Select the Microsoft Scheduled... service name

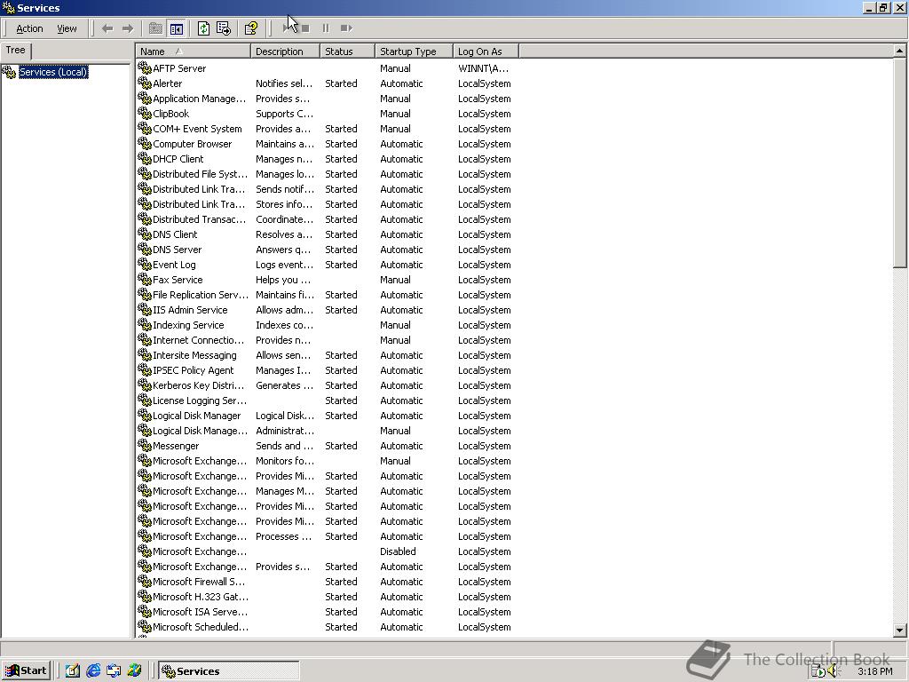[201, 626]
